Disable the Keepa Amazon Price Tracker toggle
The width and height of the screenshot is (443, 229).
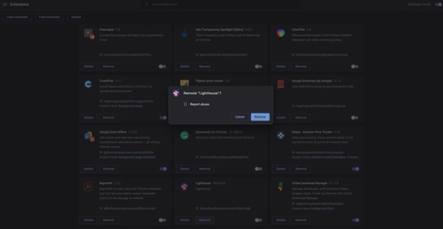(356, 169)
